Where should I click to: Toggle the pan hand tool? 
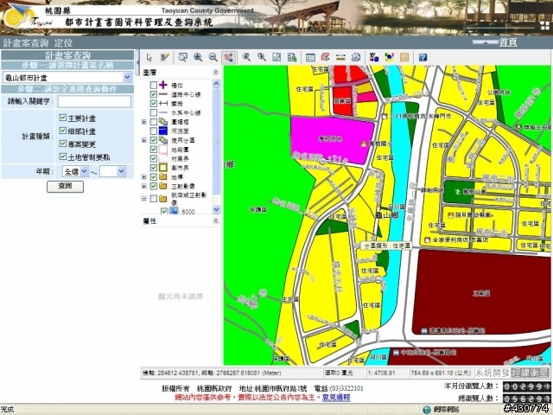[x=228, y=57]
